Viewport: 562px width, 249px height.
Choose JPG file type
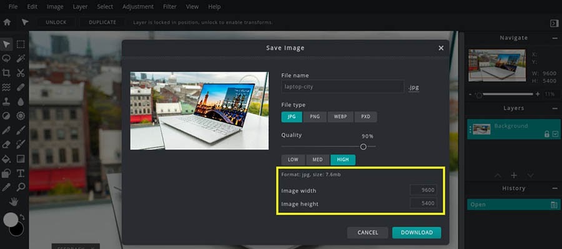tap(292, 117)
